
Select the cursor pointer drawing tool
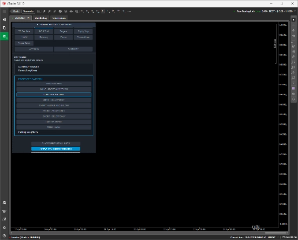pyautogui.click(x=294, y=20)
